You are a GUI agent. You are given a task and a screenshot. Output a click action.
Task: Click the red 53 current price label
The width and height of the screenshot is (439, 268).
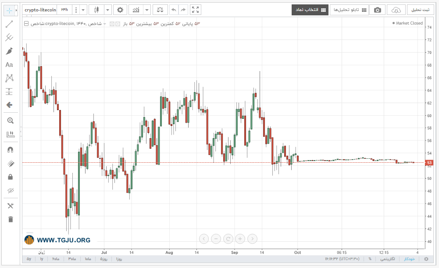pos(429,163)
